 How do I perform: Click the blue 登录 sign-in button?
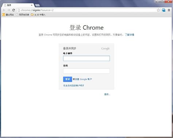[x=68, y=79]
